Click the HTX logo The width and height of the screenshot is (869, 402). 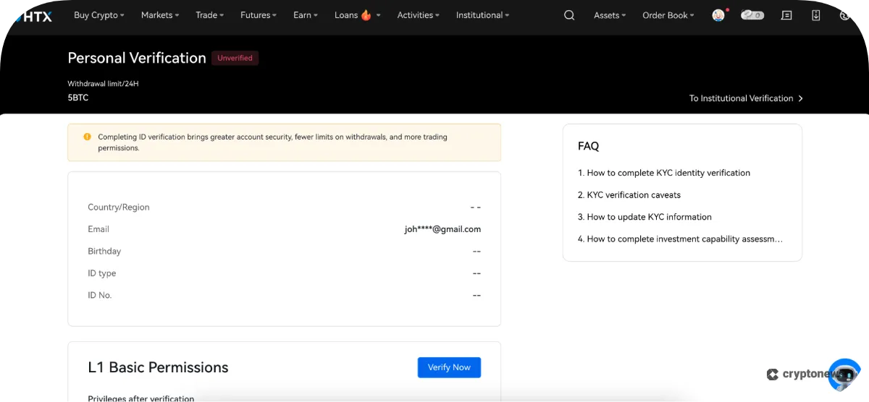tap(32, 16)
